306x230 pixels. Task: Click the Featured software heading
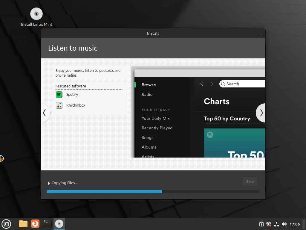pyautogui.click(x=71, y=86)
